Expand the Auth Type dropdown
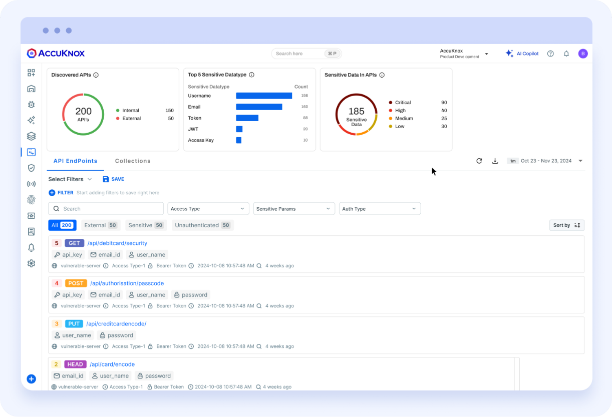Viewport: 612px width, 417px height. point(380,208)
